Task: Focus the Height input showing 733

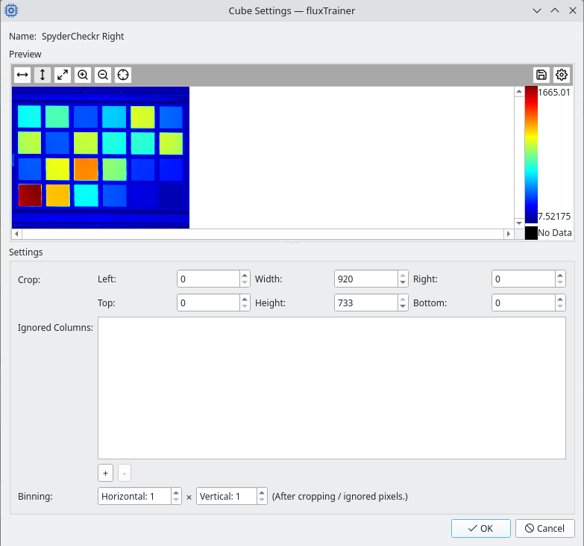Action: tap(366, 303)
